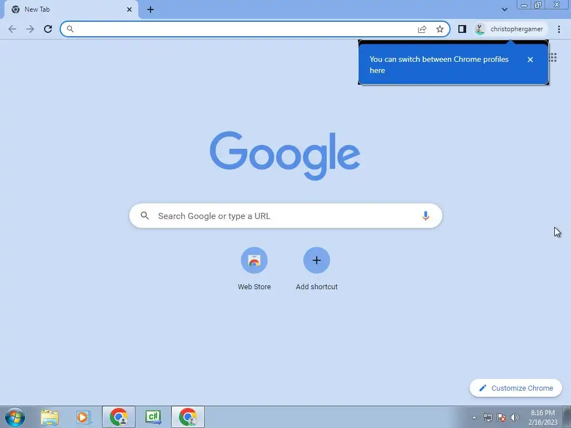Open a new tab with the plus button
Viewport: 571px width, 428px height.
click(151, 9)
